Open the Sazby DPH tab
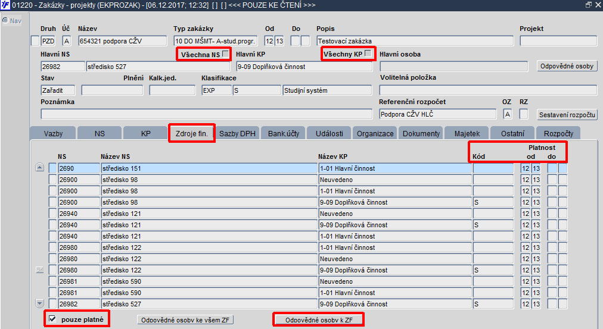Image resolution: width=603 pixels, height=329 pixels. coord(237,133)
